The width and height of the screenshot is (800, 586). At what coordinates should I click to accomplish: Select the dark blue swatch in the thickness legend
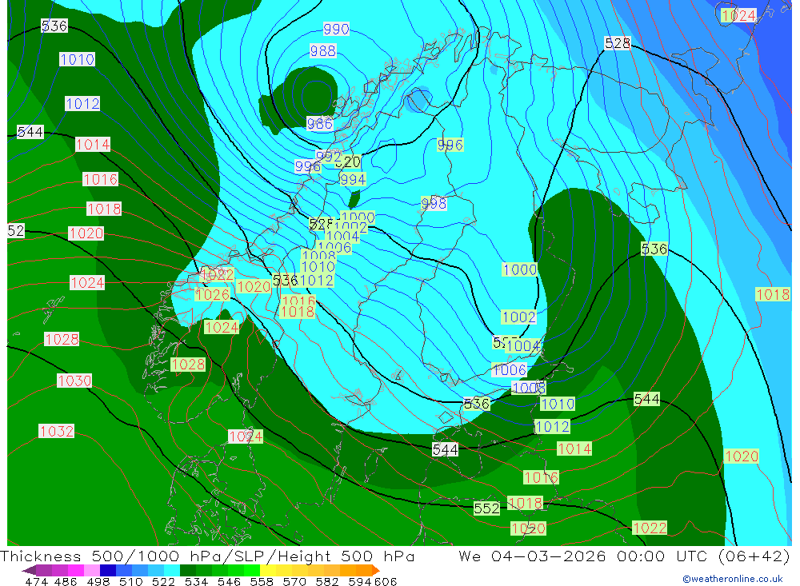click(108, 570)
